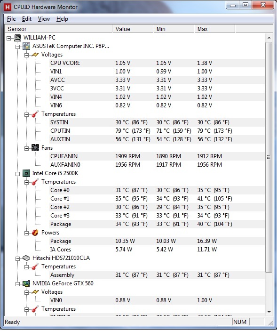The height and width of the screenshot is (331, 277).
Task: Click the scrollbar up arrow
Action: [x=269, y=38]
